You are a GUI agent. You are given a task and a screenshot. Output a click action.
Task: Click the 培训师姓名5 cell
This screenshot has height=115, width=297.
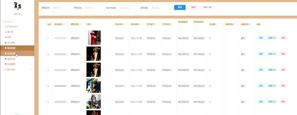tap(199, 102)
